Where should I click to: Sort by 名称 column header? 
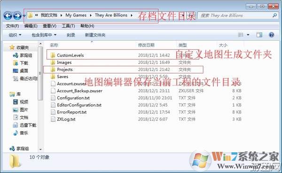(54, 45)
